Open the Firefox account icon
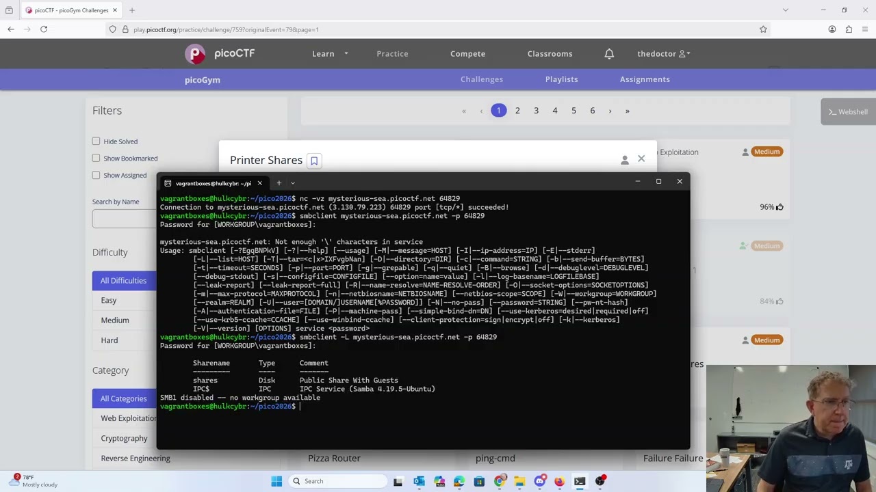The height and width of the screenshot is (492, 876). click(832, 29)
